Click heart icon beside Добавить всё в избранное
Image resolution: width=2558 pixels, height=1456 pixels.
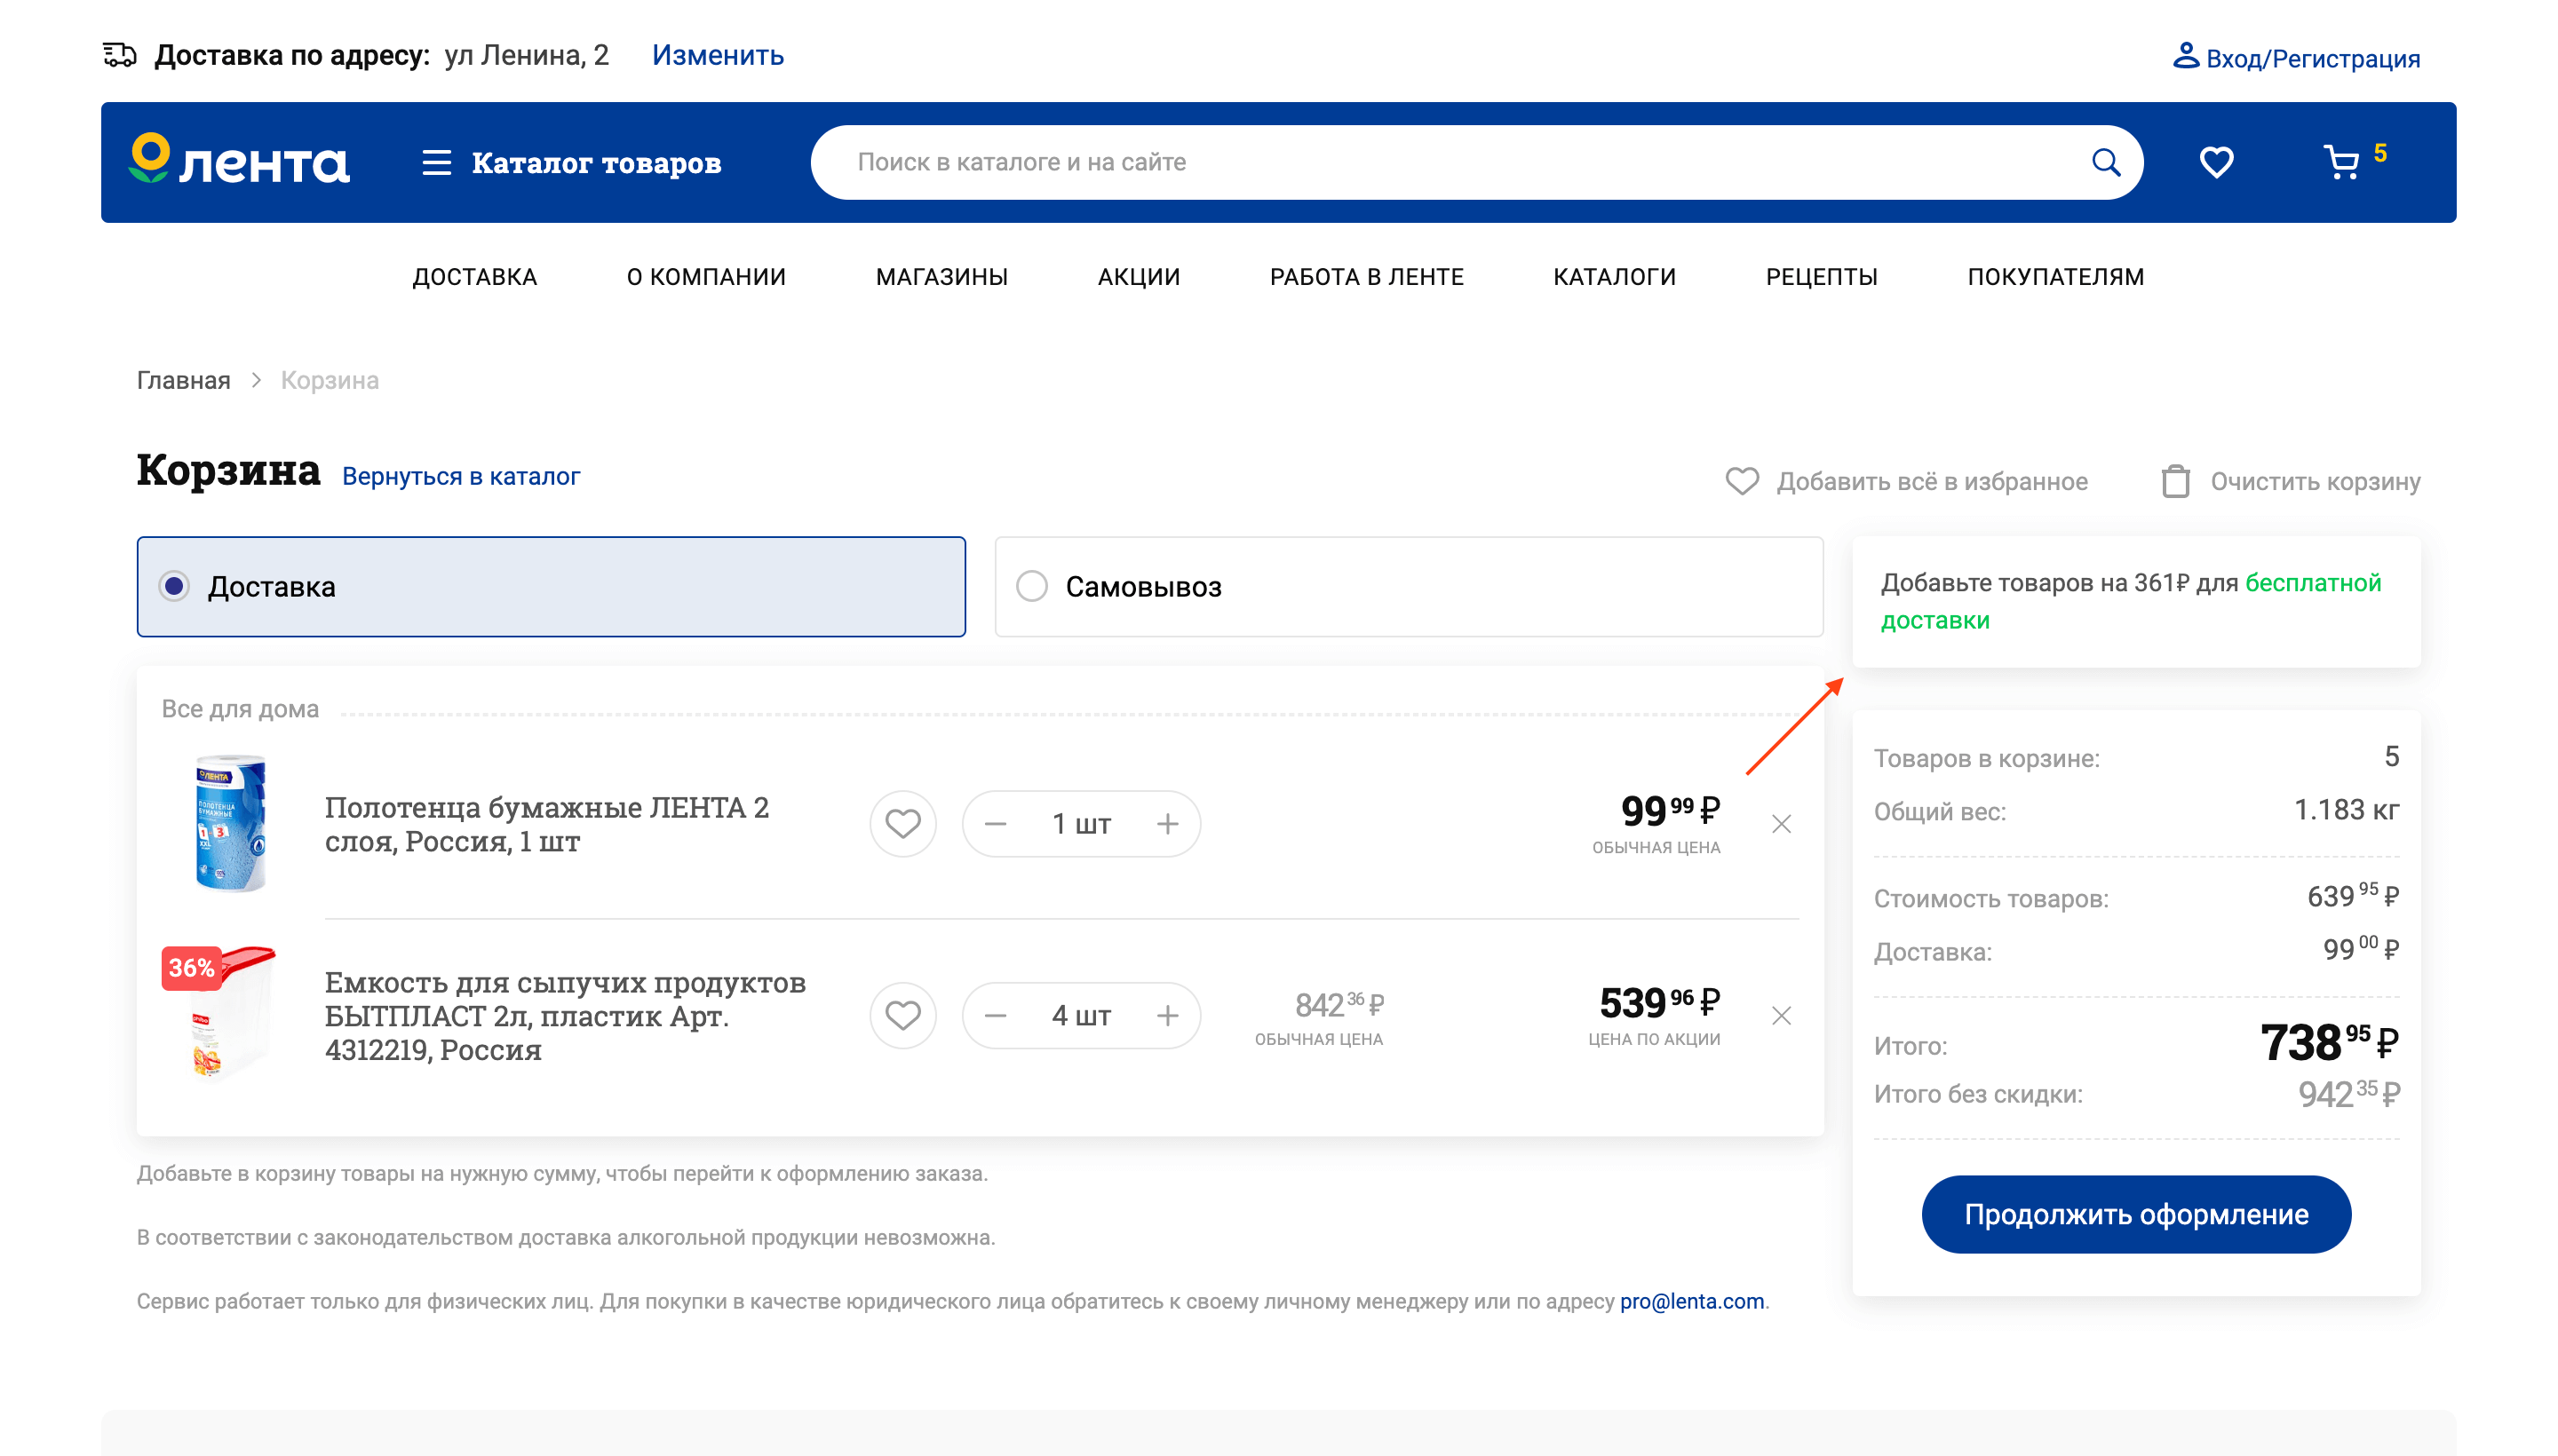[1742, 481]
